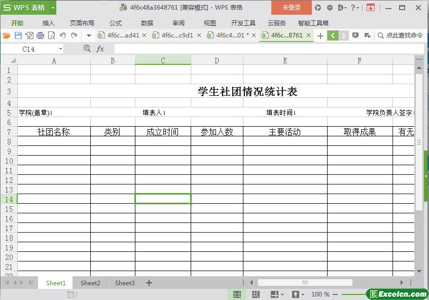Click the presentation screen icon in tab bar

pyautogui.click(x=355, y=35)
